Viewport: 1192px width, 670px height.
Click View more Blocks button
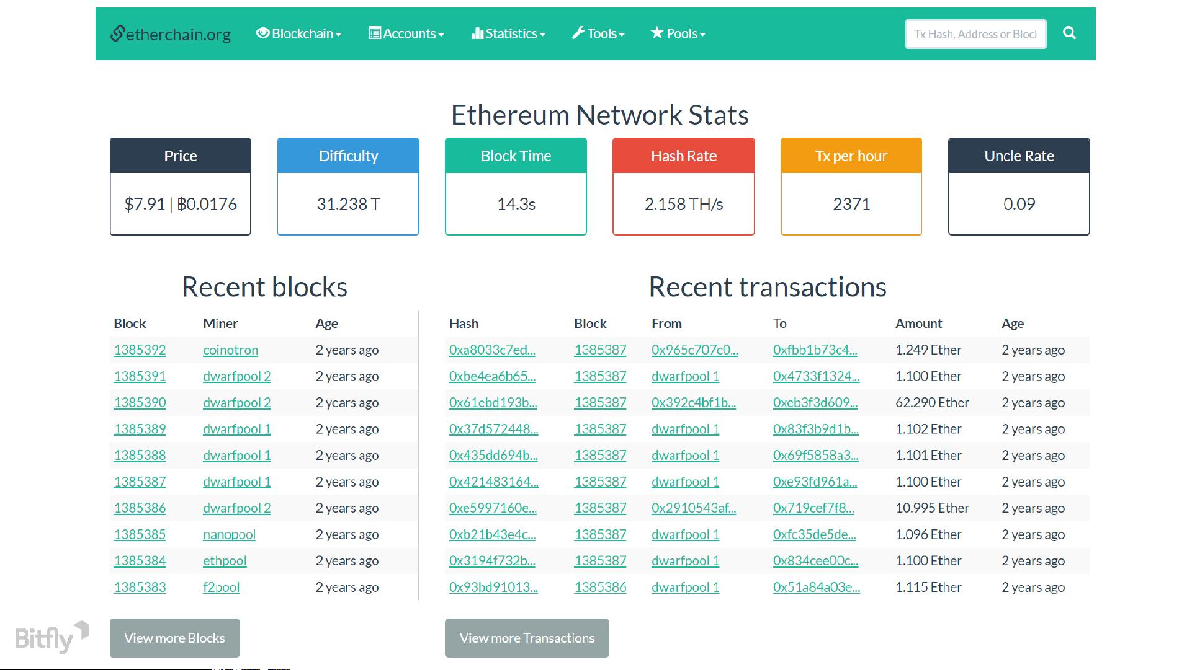pyautogui.click(x=174, y=638)
